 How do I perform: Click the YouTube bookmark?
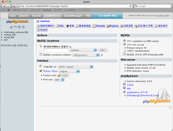47,10
